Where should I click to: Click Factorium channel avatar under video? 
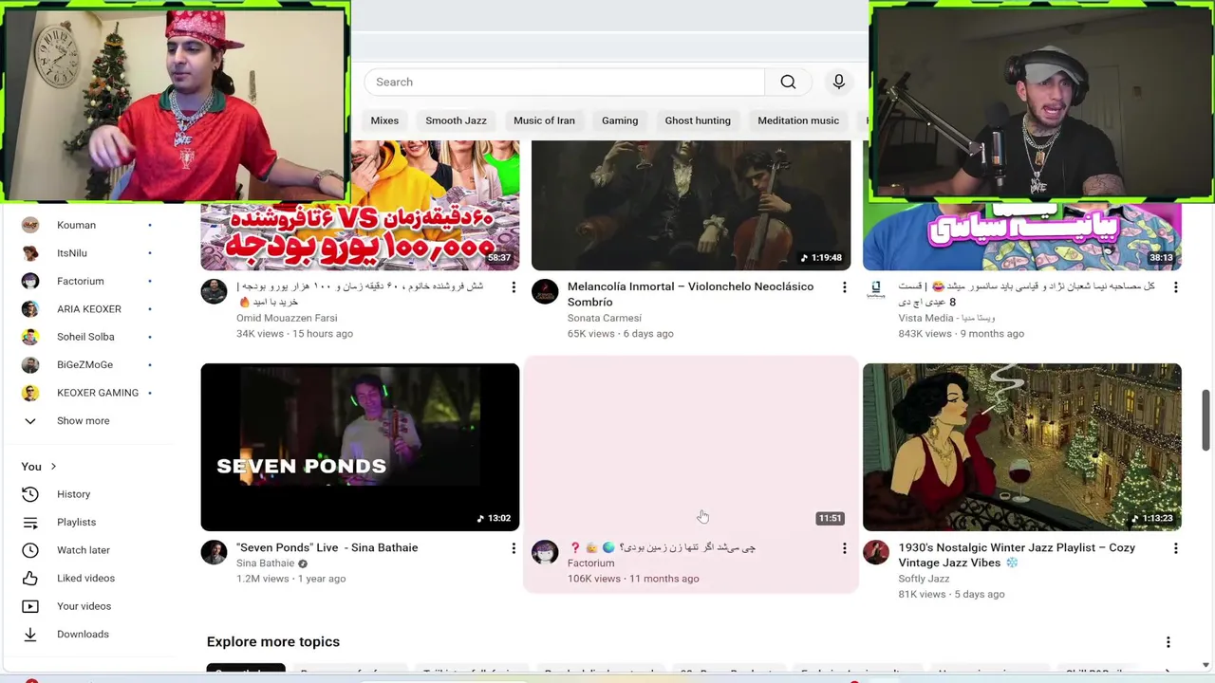[x=545, y=553]
